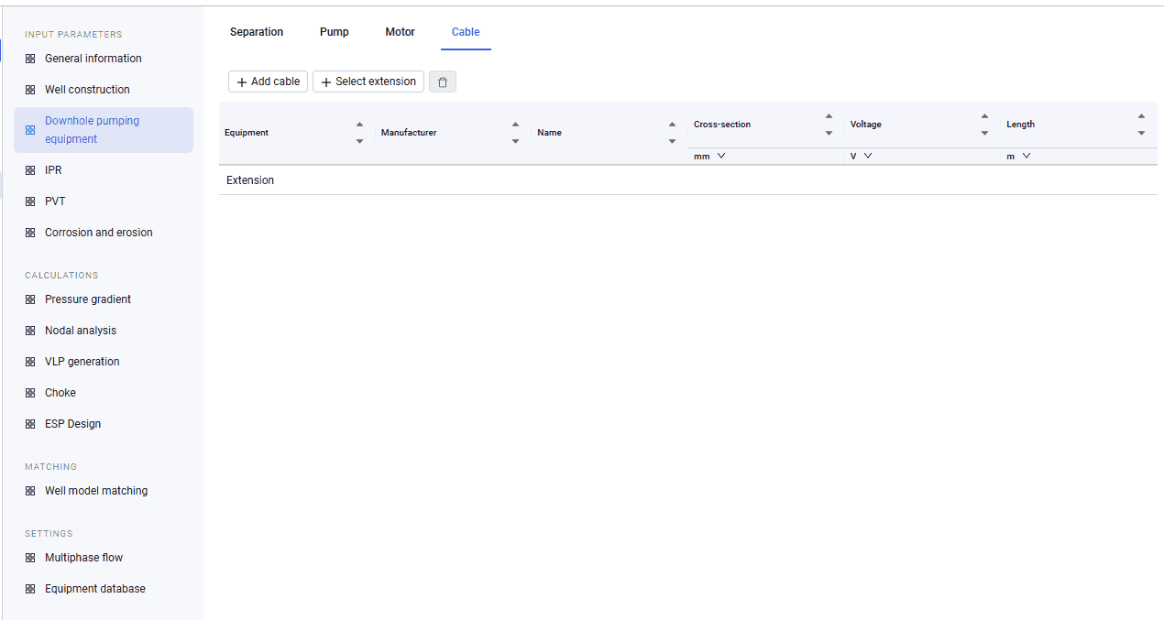1164x620 pixels.
Task: Open Pressure gradient calculation
Action: point(88,299)
